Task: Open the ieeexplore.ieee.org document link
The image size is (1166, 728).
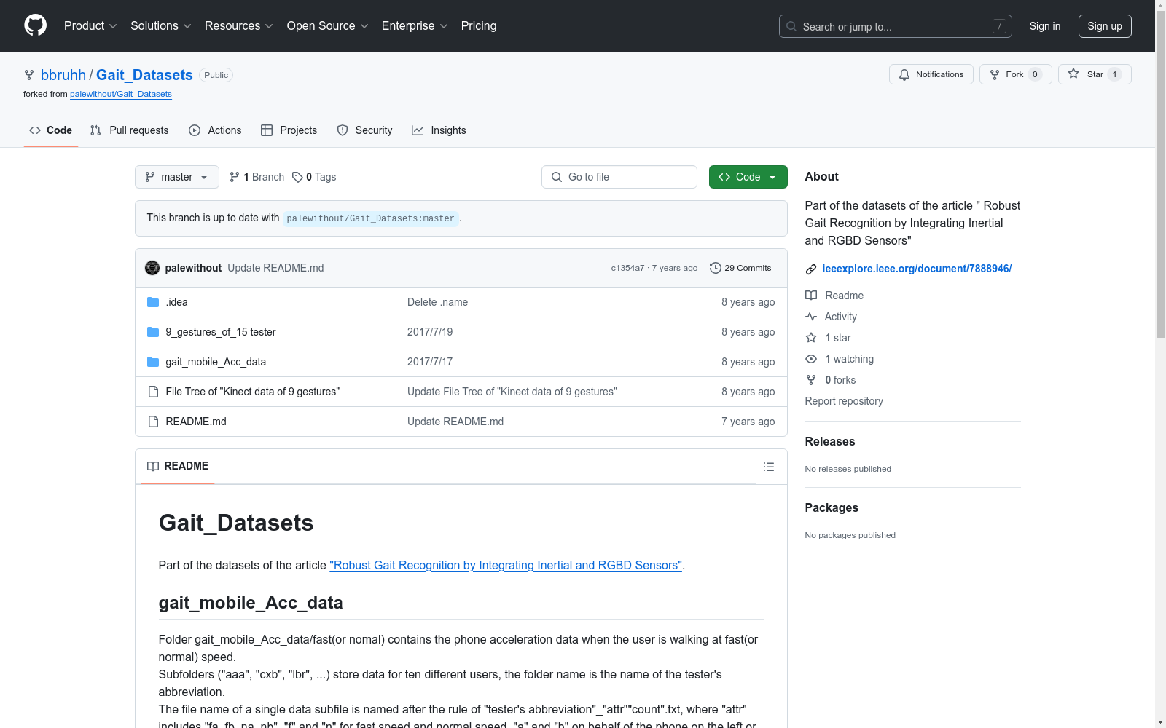Action: pyautogui.click(x=917, y=269)
